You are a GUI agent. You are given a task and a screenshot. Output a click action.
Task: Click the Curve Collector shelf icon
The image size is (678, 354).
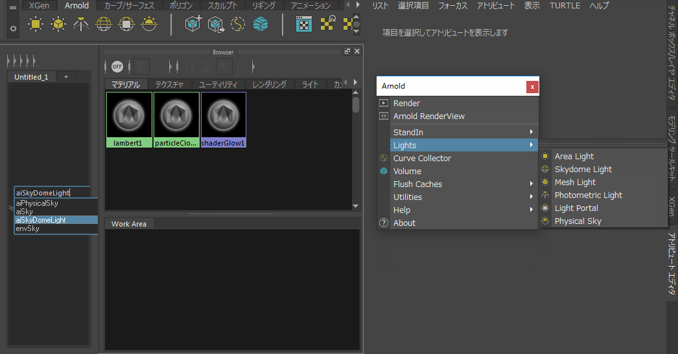click(238, 24)
